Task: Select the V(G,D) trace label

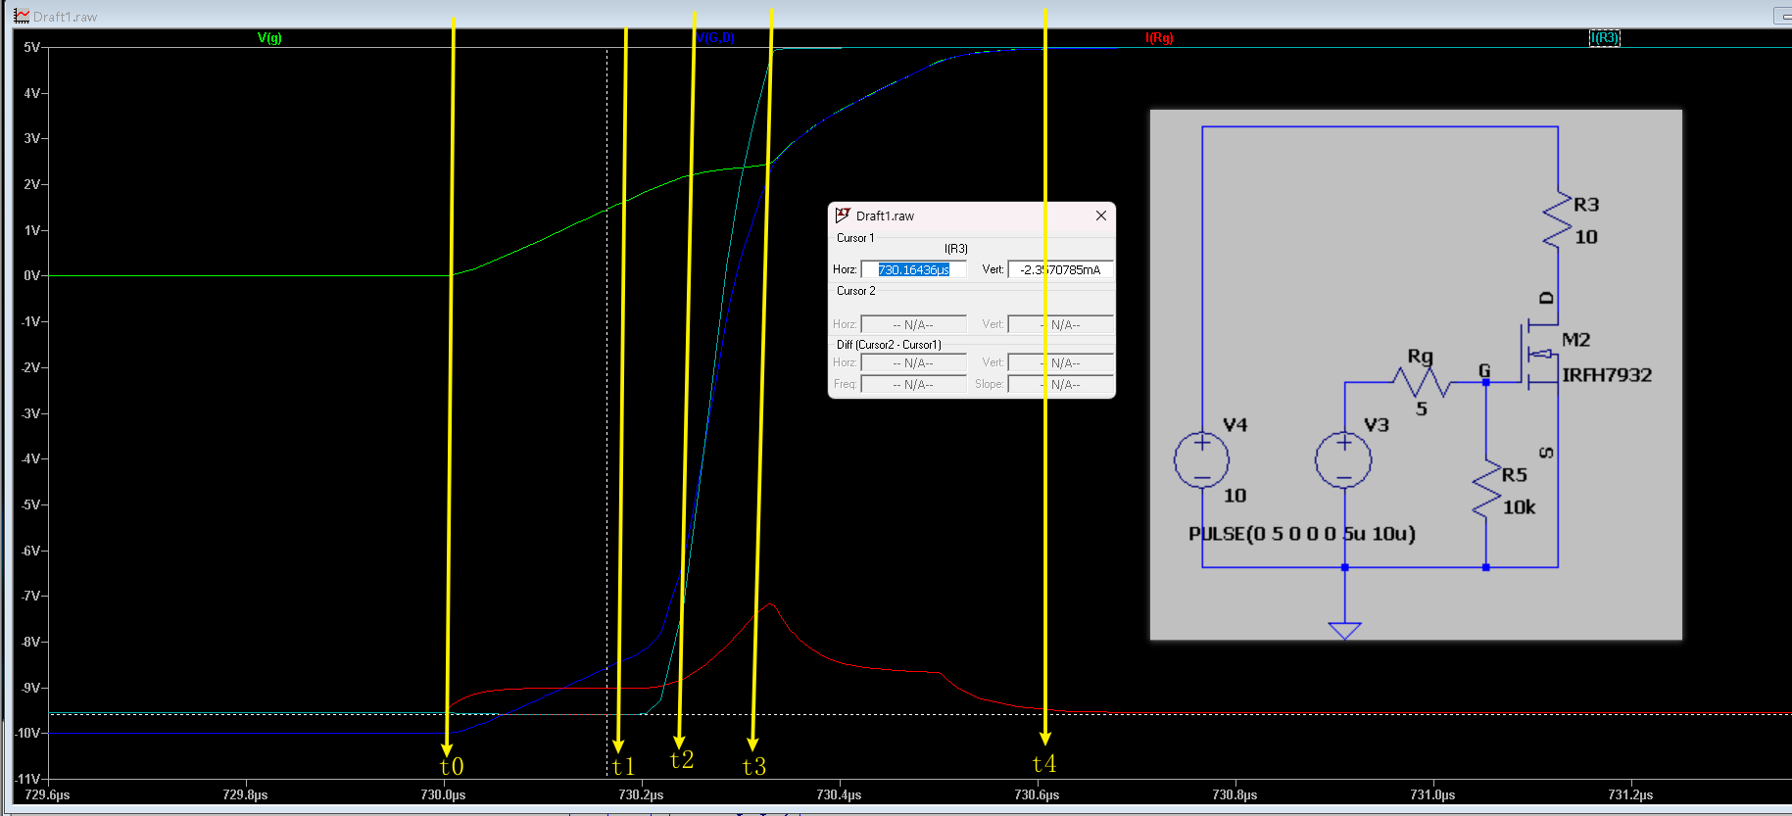Action: coord(715,38)
